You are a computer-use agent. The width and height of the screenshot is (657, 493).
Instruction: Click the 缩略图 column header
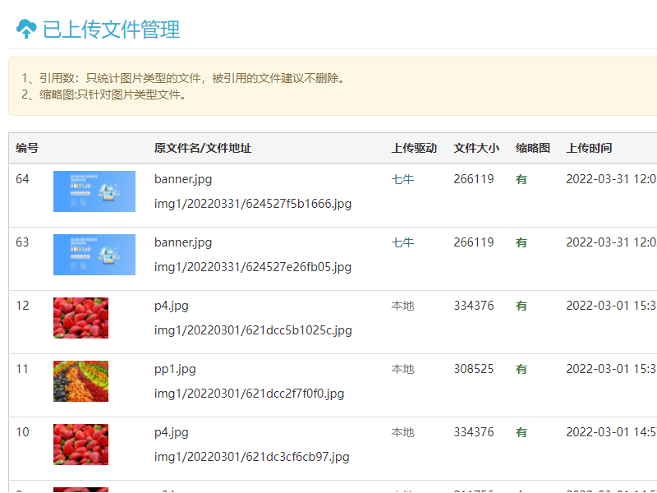coord(532,149)
